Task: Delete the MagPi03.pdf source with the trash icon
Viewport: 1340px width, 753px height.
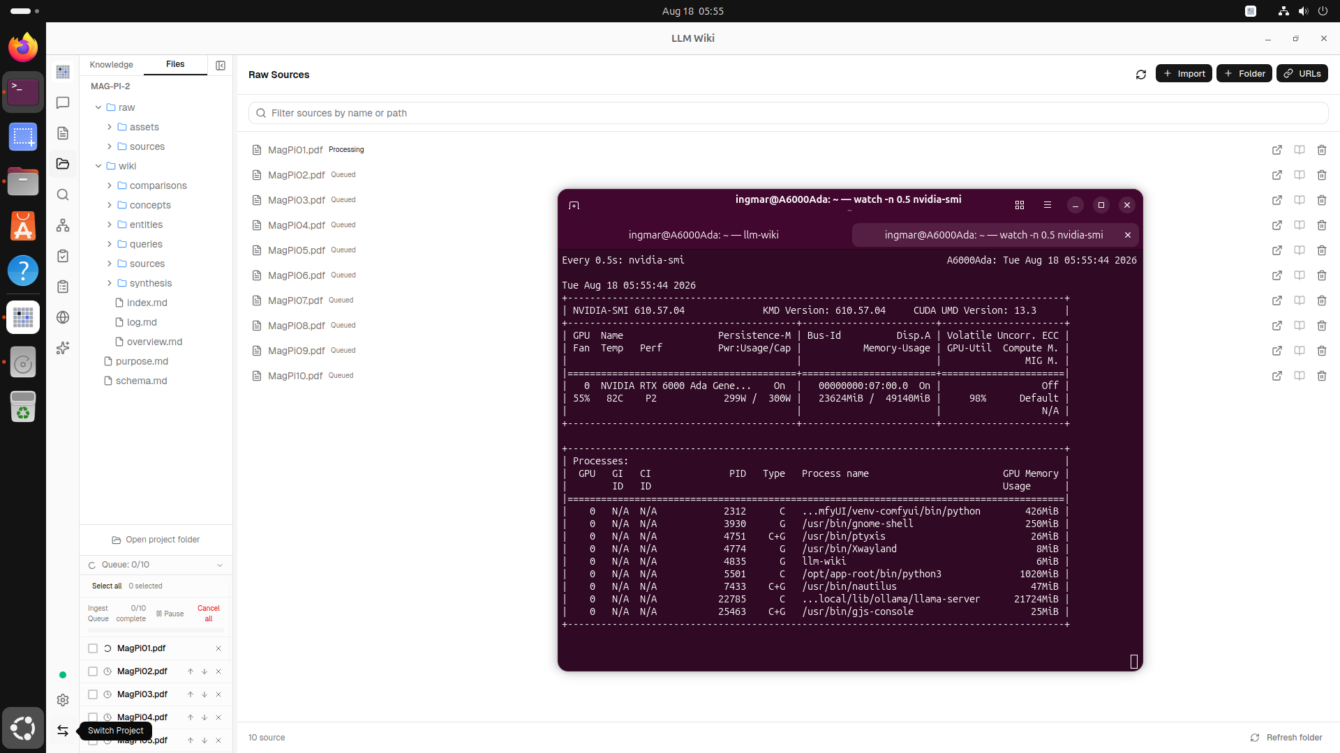Action: [x=1322, y=200]
